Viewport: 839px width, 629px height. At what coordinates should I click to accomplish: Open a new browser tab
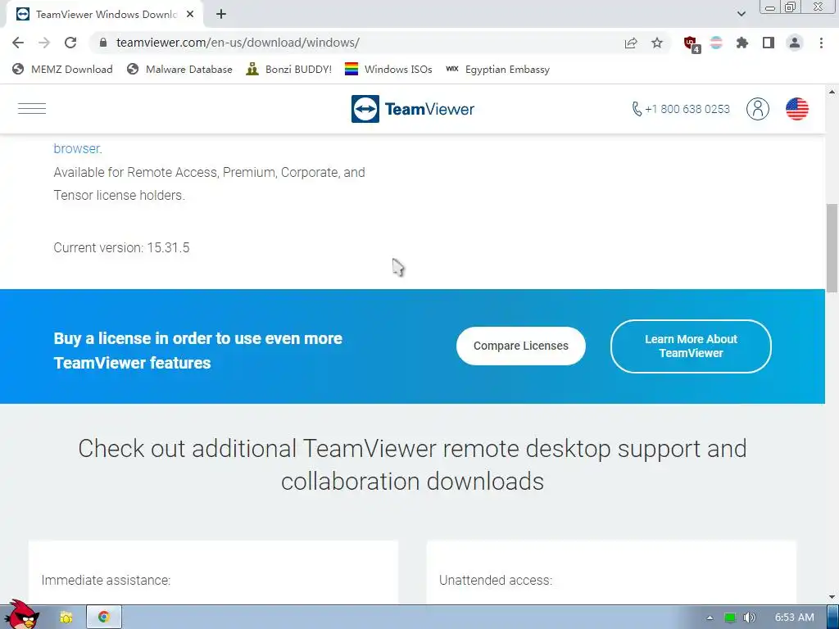tap(221, 15)
